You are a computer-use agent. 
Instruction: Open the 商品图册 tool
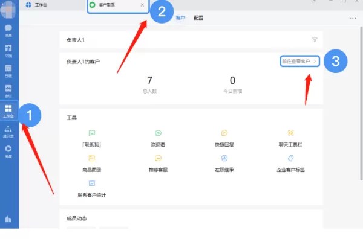tap(92, 164)
